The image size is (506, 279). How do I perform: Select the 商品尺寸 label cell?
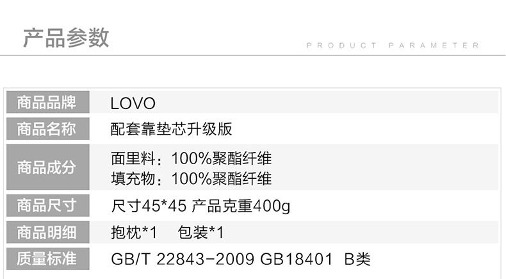tap(48, 206)
